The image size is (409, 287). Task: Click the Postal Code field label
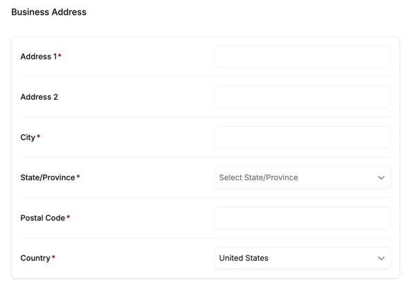(43, 218)
